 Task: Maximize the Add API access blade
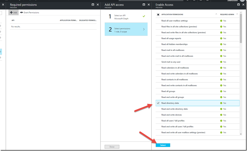[144, 5]
